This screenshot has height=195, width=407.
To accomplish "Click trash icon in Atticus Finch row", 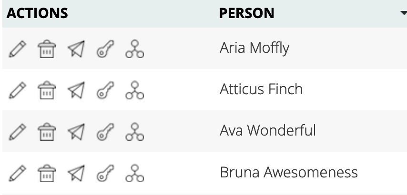I will pyautogui.click(x=46, y=90).
